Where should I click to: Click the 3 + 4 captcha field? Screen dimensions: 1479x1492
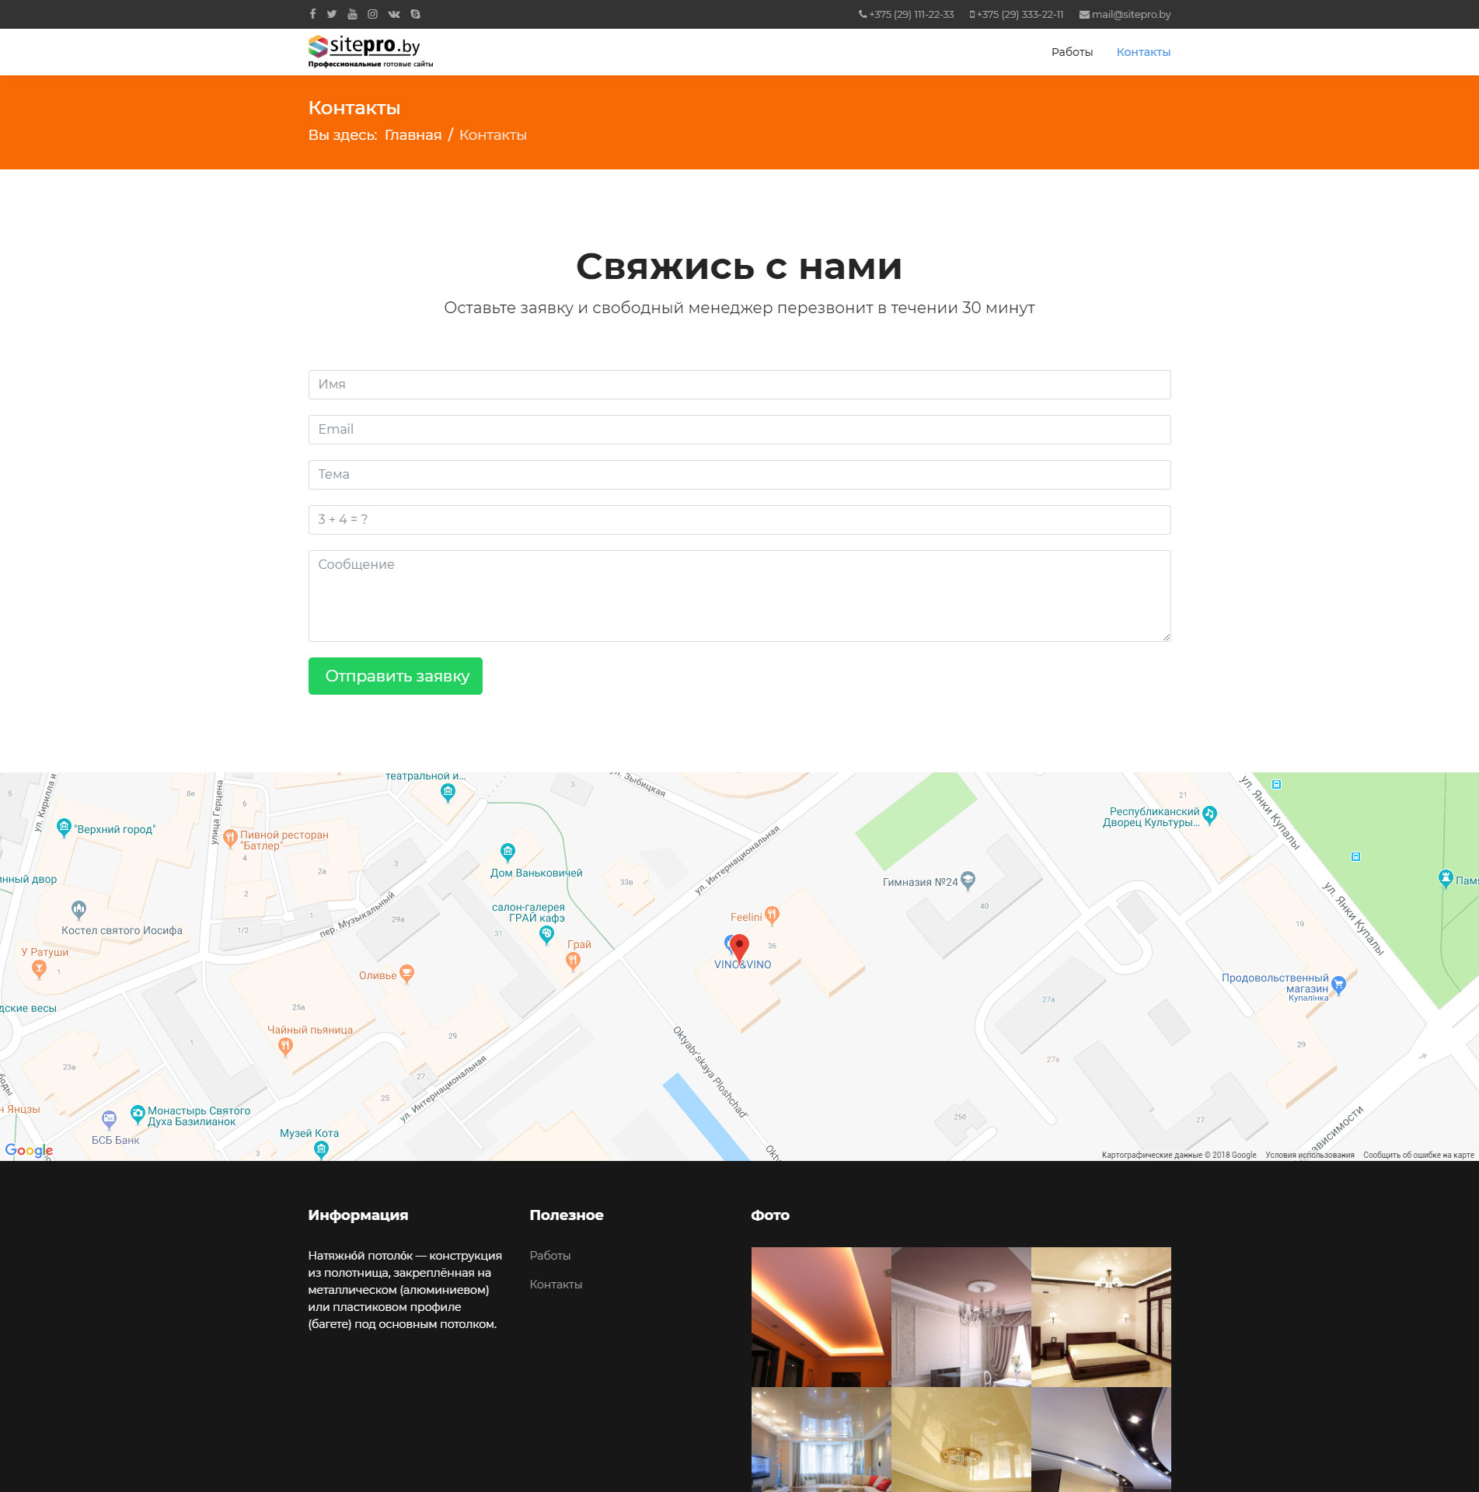(x=739, y=520)
